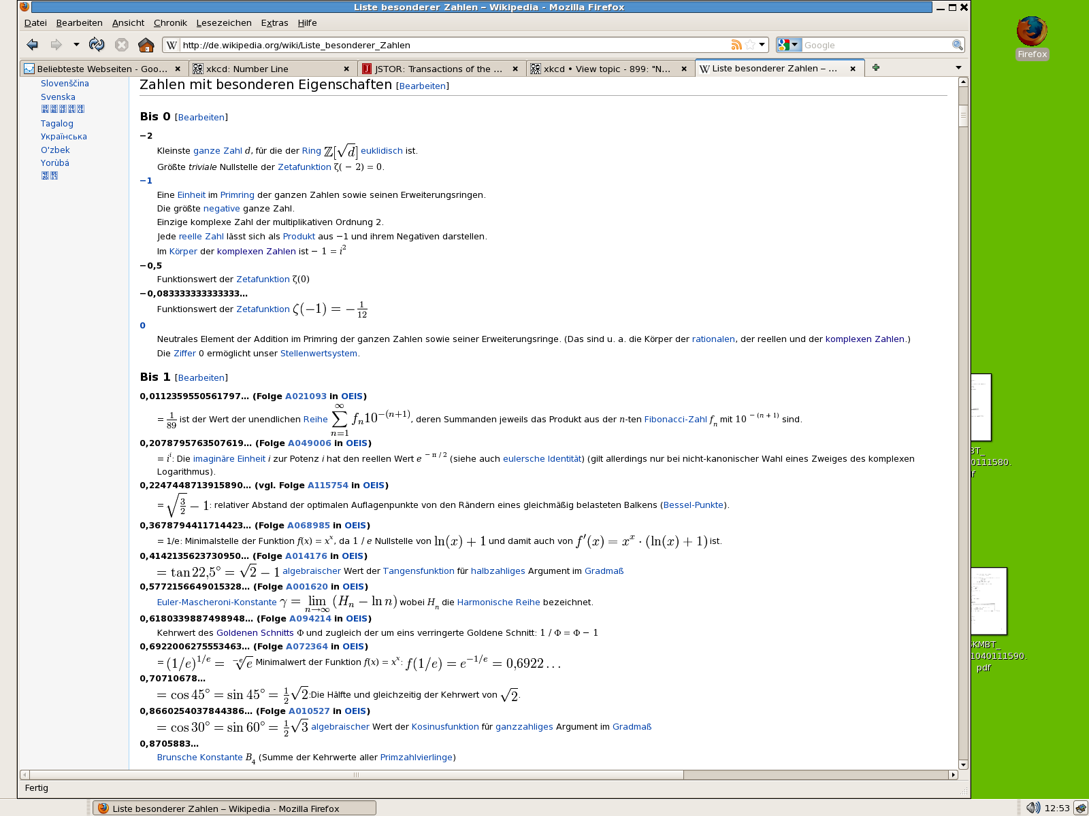
Task: Open the history dropdown next to Forward
Action: click(76, 45)
